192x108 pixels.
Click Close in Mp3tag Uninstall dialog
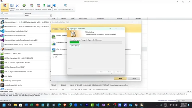point(109,72)
